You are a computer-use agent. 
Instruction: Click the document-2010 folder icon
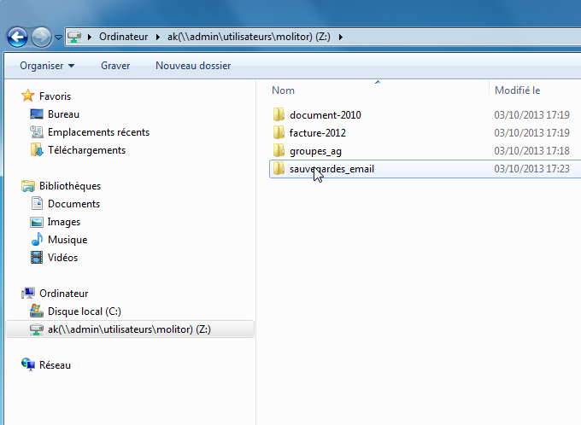[x=279, y=114]
